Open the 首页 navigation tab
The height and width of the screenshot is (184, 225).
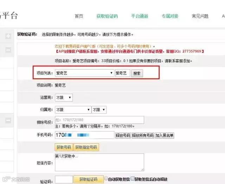(x=79, y=16)
